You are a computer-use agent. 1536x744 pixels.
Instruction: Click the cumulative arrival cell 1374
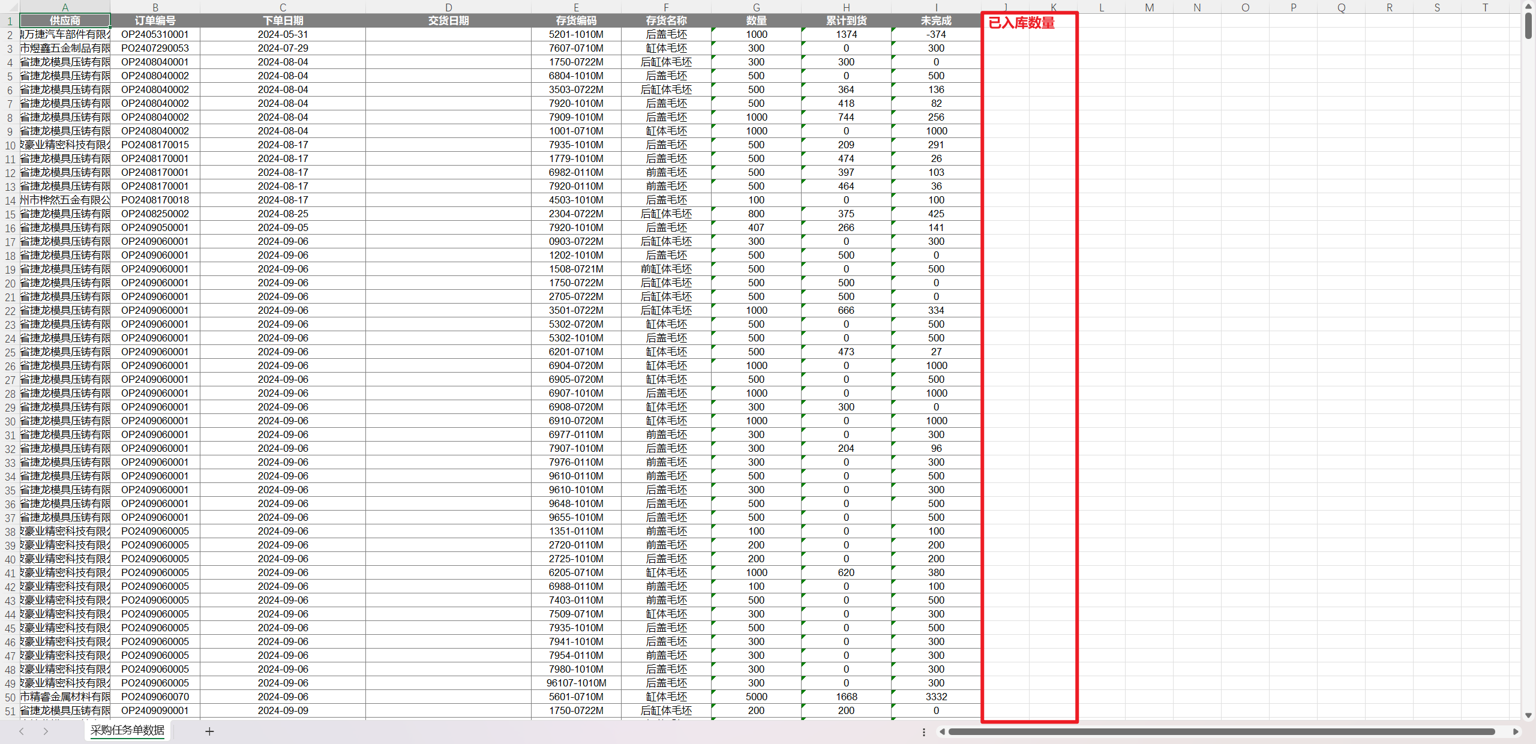pos(846,34)
